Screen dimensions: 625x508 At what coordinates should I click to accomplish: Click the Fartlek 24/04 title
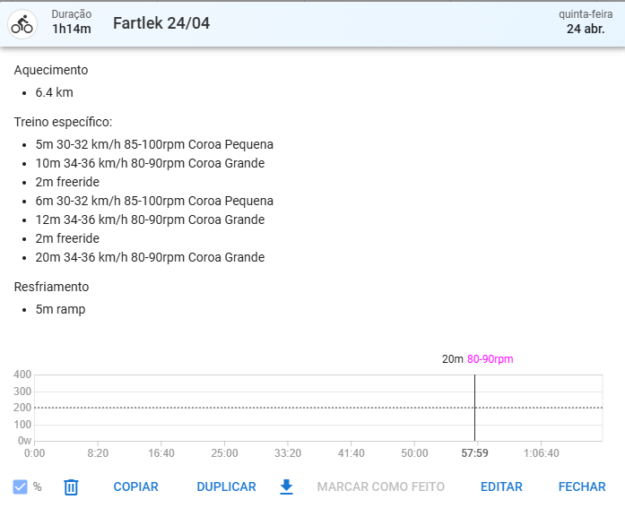pos(161,23)
